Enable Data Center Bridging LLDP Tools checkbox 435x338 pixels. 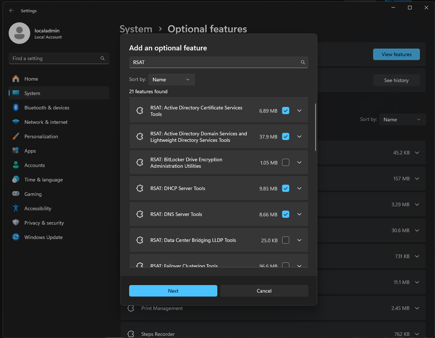pos(286,240)
